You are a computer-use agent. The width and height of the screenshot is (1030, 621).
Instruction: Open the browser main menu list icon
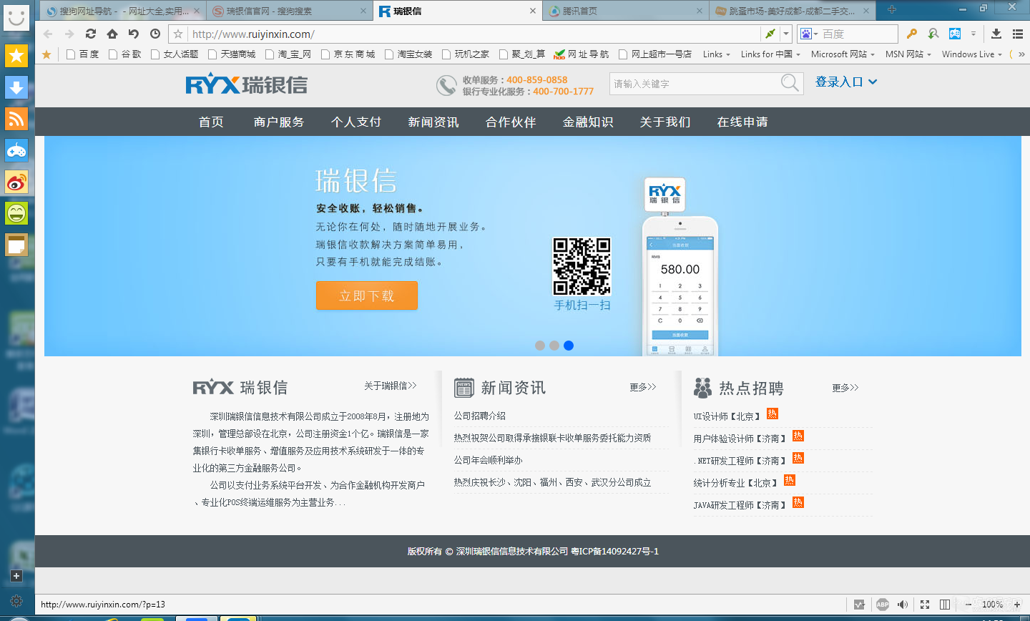tap(1018, 34)
